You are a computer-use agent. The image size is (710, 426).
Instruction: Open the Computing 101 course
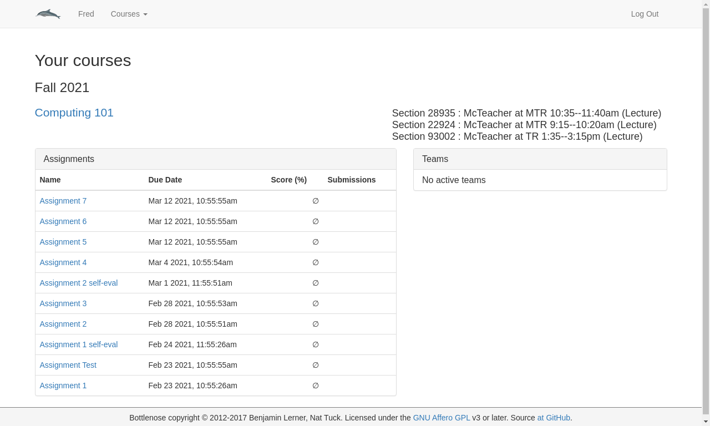point(74,113)
